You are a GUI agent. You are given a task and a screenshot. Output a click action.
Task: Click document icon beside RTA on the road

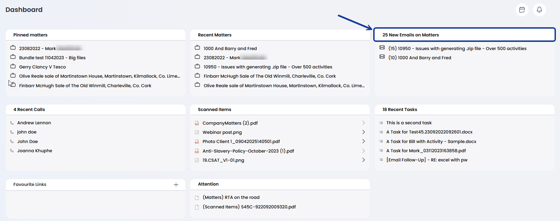(x=197, y=198)
